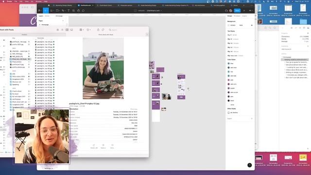Switch to the Prototype tab in Figma
Image resolution: width=311 pixels, height=175 pixels.
[237, 16]
